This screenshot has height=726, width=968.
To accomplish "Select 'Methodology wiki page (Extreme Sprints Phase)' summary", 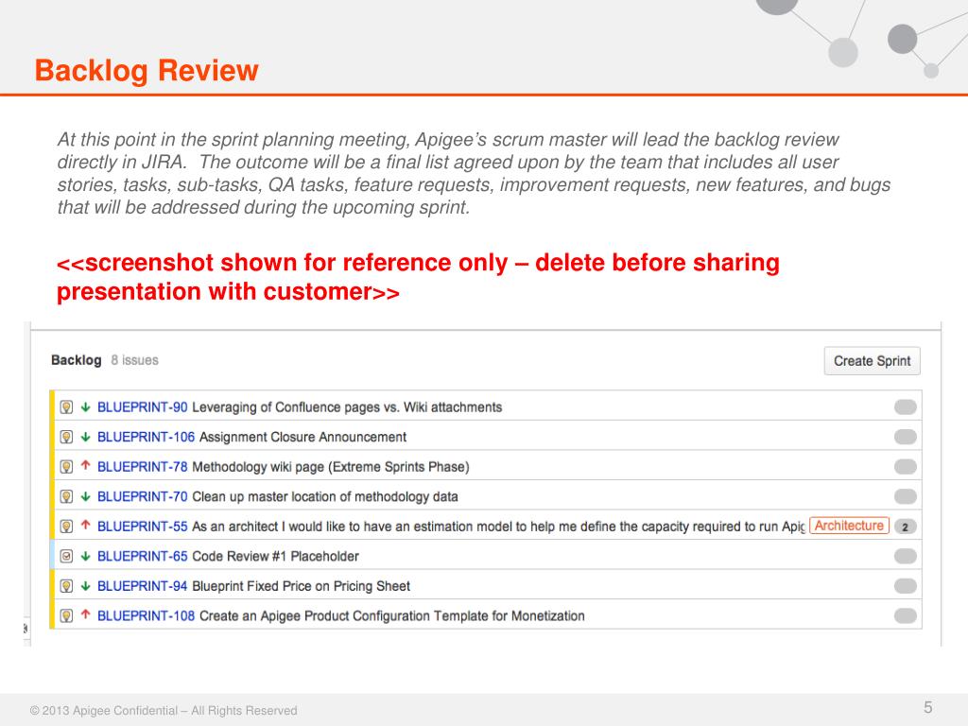I will coord(331,467).
